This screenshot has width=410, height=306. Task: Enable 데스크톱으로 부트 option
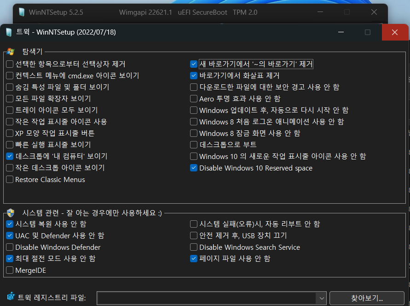point(194,145)
